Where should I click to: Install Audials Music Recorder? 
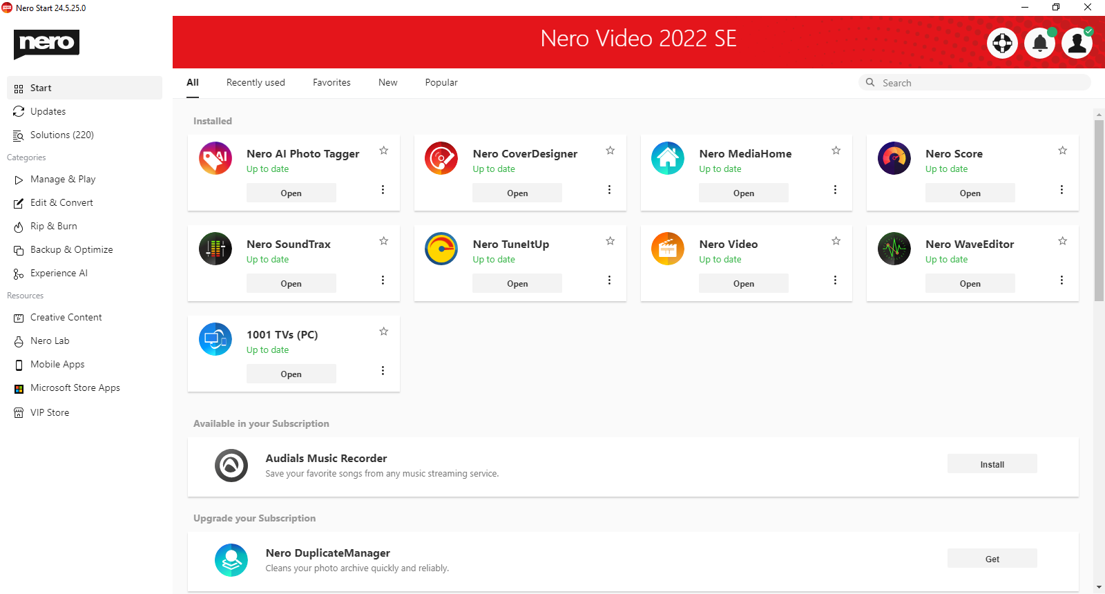pyautogui.click(x=992, y=464)
